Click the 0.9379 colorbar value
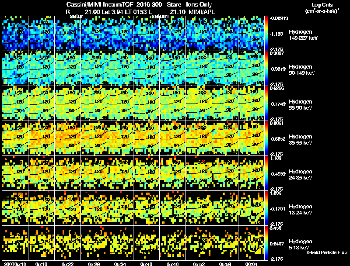The image size is (350, 266). (x=278, y=69)
